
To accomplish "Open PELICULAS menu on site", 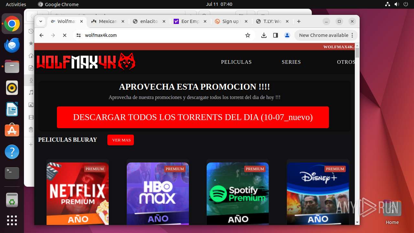I will coord(236,62).
